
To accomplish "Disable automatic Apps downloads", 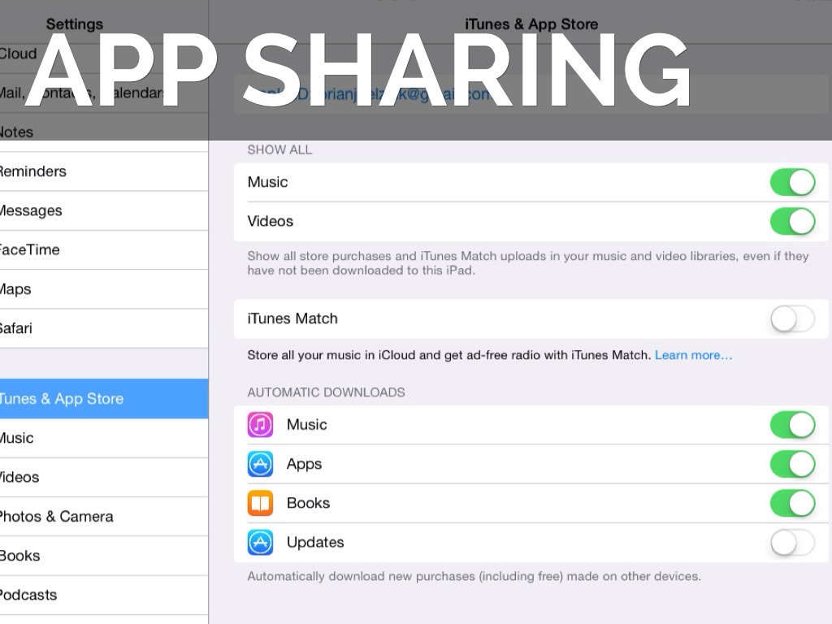I will (x=792, y=464).
